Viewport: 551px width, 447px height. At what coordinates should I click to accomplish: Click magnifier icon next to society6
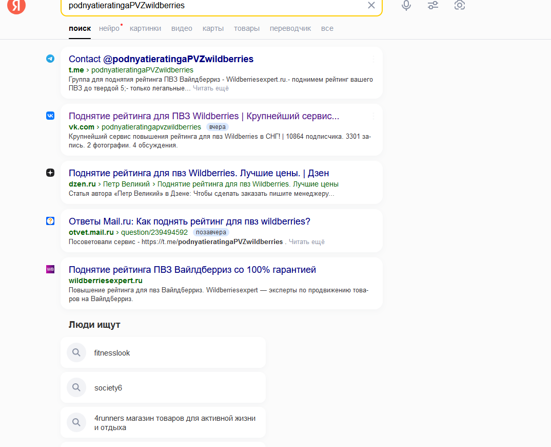click(x=76, y=387)
